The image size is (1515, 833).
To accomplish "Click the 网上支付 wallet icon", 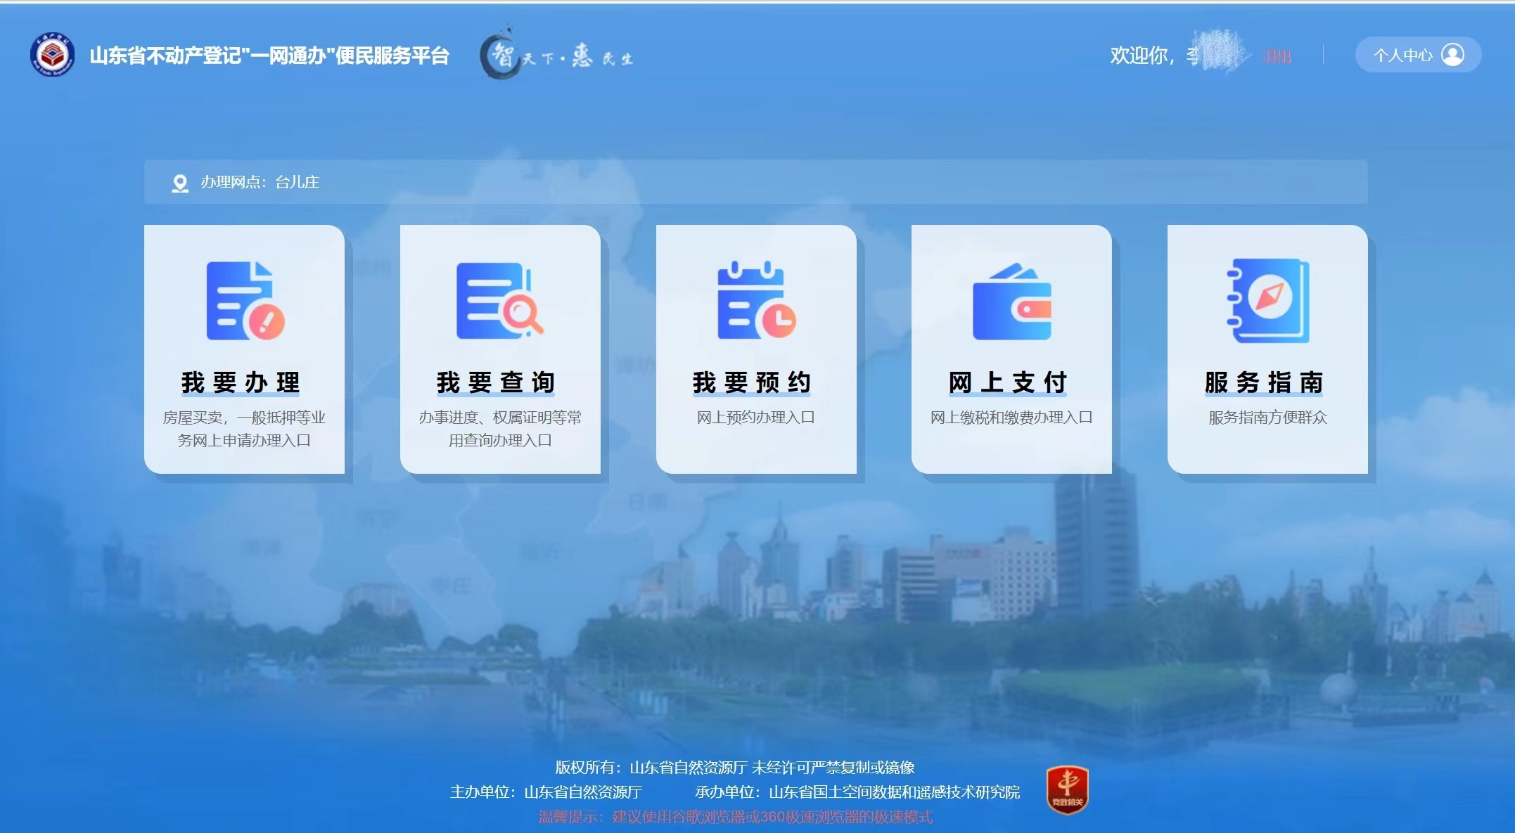I will [1011, 302].
